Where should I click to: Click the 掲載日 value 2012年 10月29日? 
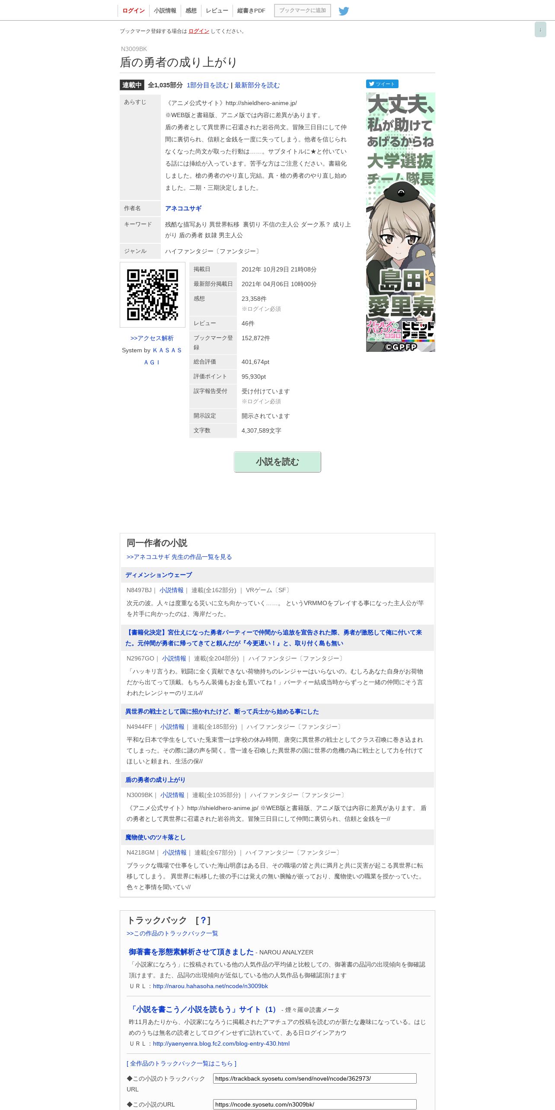279,269
